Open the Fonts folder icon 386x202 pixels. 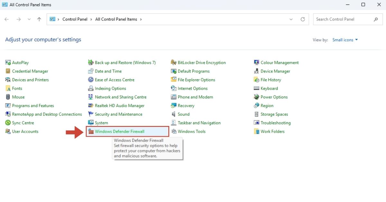[x=8, y=88]
